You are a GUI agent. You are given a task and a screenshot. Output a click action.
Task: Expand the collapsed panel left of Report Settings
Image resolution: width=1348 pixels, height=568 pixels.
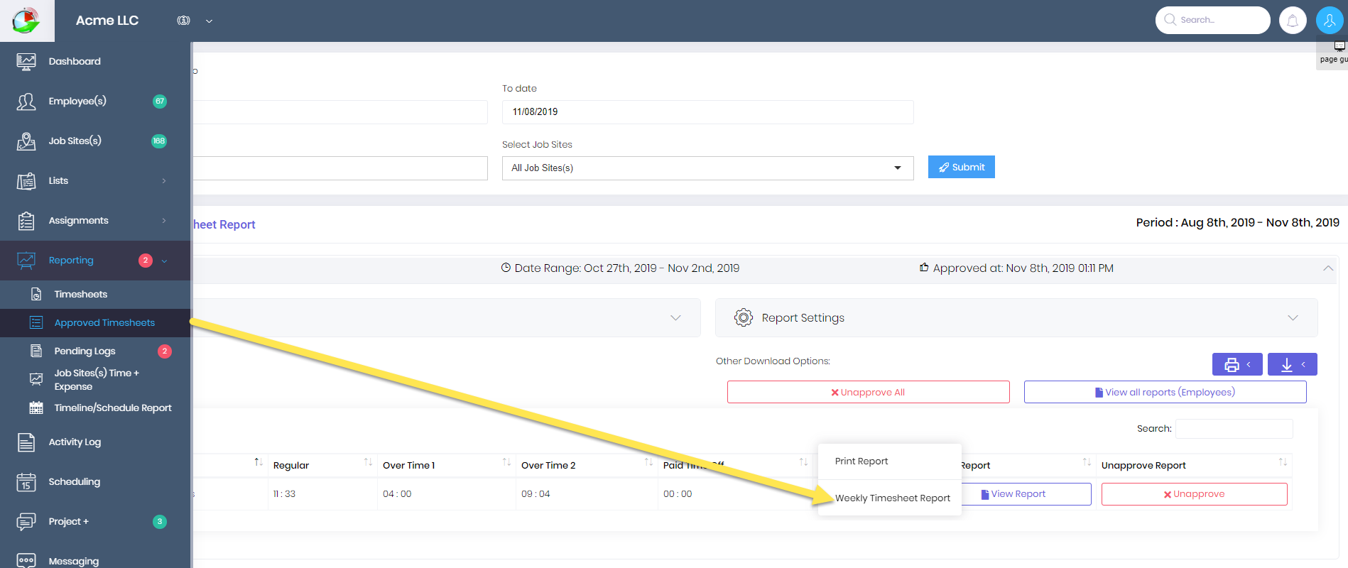click(675, 318)
